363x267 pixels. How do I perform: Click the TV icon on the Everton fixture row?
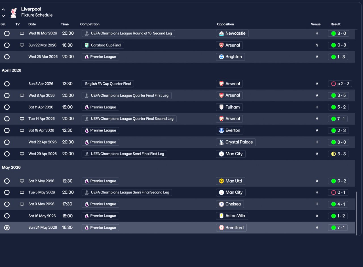point(22,130)
